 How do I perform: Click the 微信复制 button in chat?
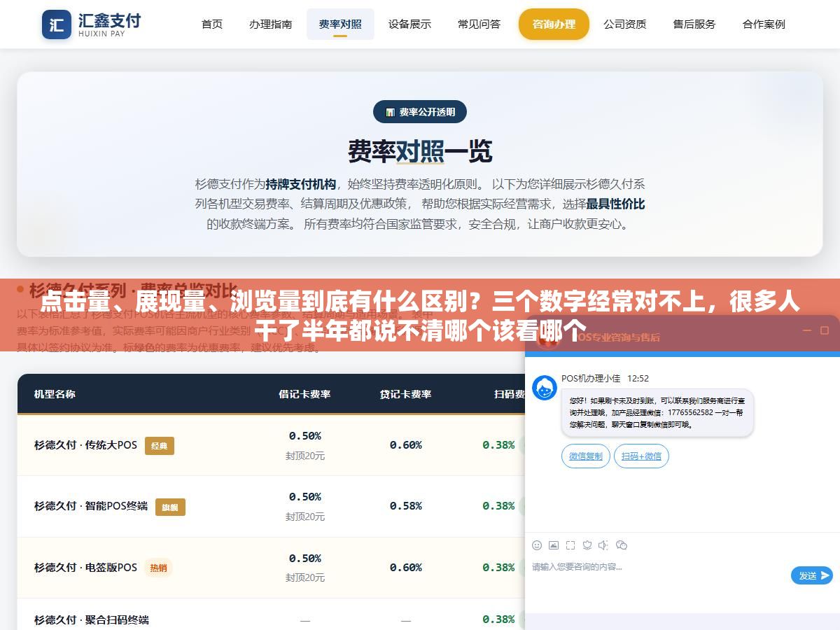(586, 456)
